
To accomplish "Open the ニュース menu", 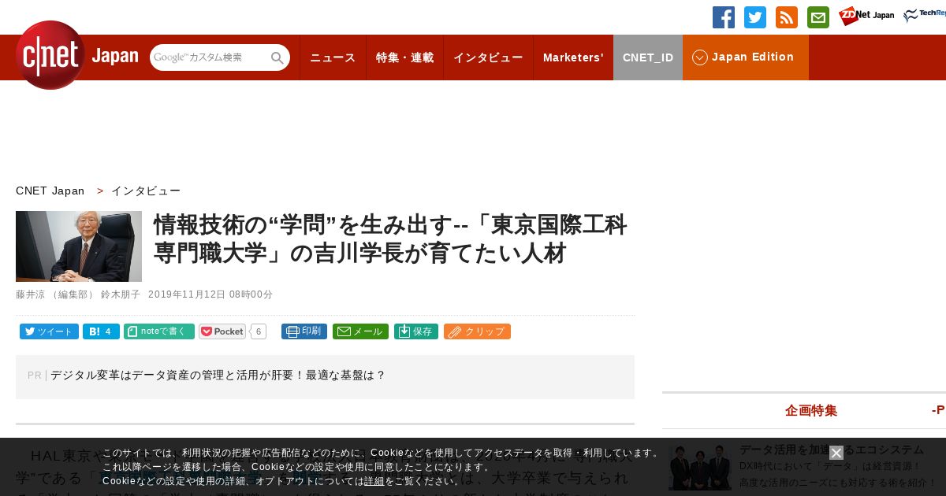I will tap(333, 57).
